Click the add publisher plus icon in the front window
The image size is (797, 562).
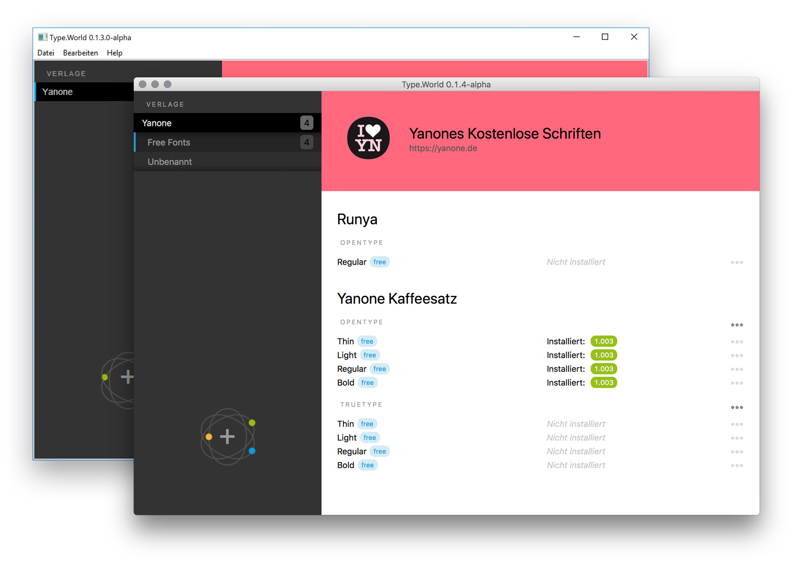point(227,437)
